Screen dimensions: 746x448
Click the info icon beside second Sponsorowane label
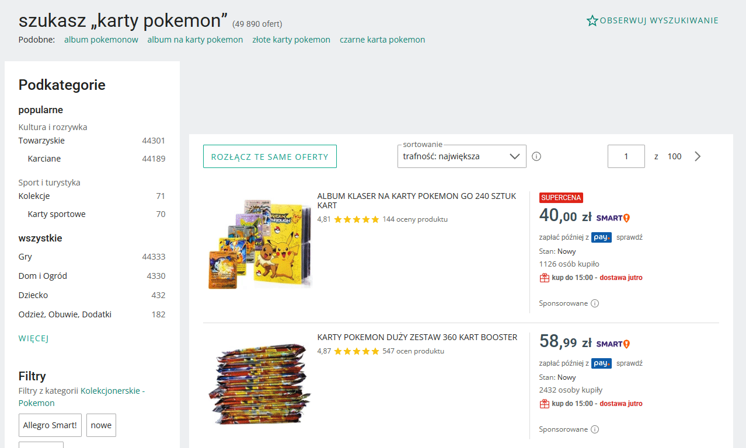pos(595,429)
